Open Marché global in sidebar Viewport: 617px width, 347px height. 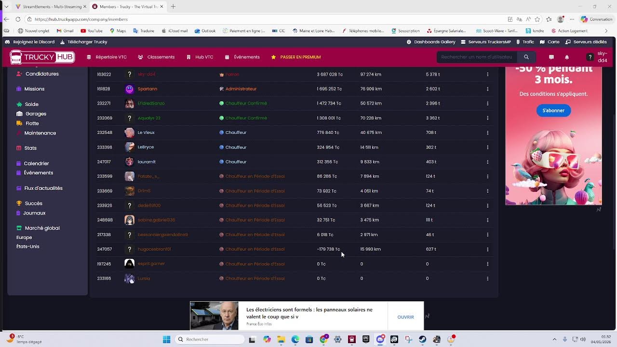pos(38,228)
